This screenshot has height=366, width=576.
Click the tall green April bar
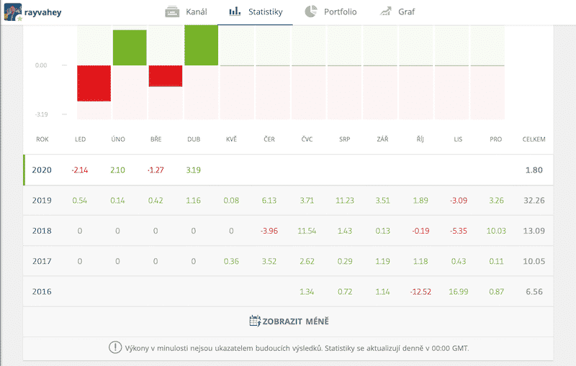coord(201,45)
